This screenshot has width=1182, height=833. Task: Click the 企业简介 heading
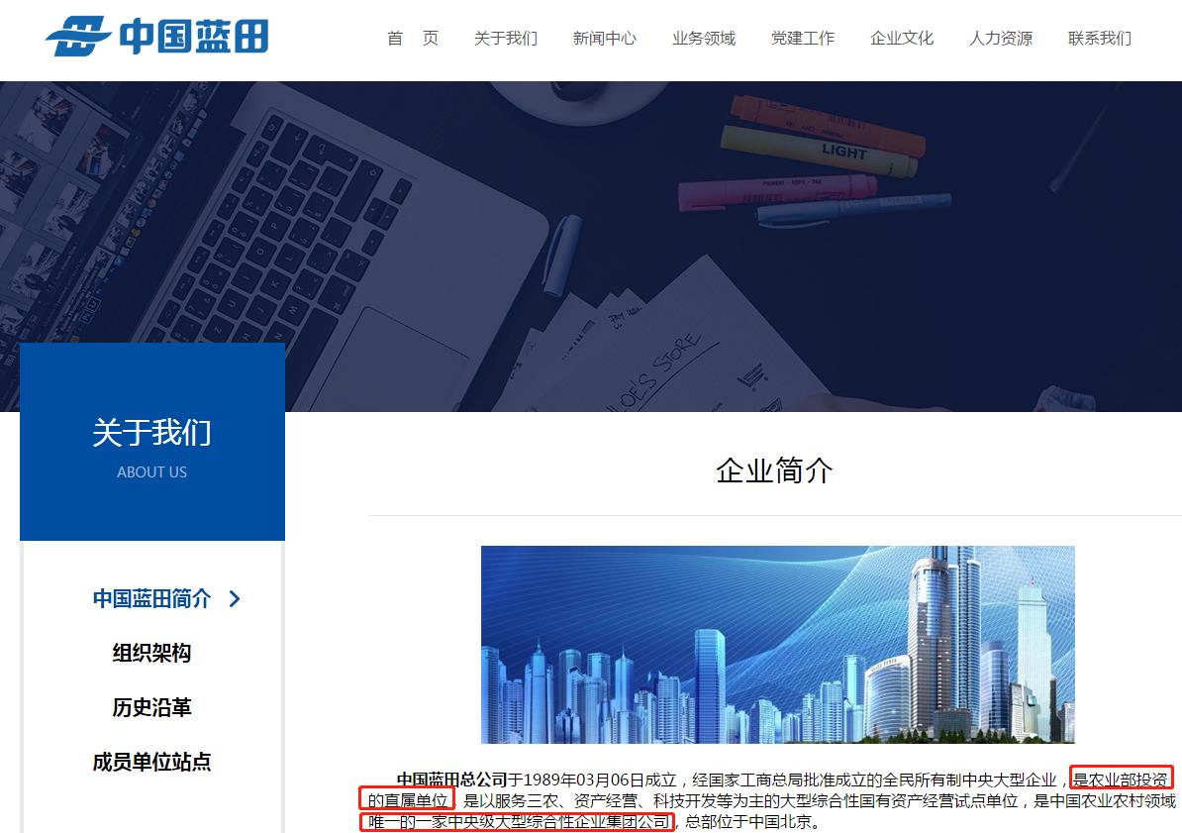774,470
